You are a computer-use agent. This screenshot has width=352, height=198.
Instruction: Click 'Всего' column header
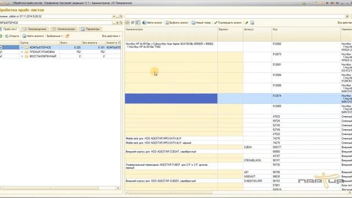pyautogui.click(x=70, y=43)
